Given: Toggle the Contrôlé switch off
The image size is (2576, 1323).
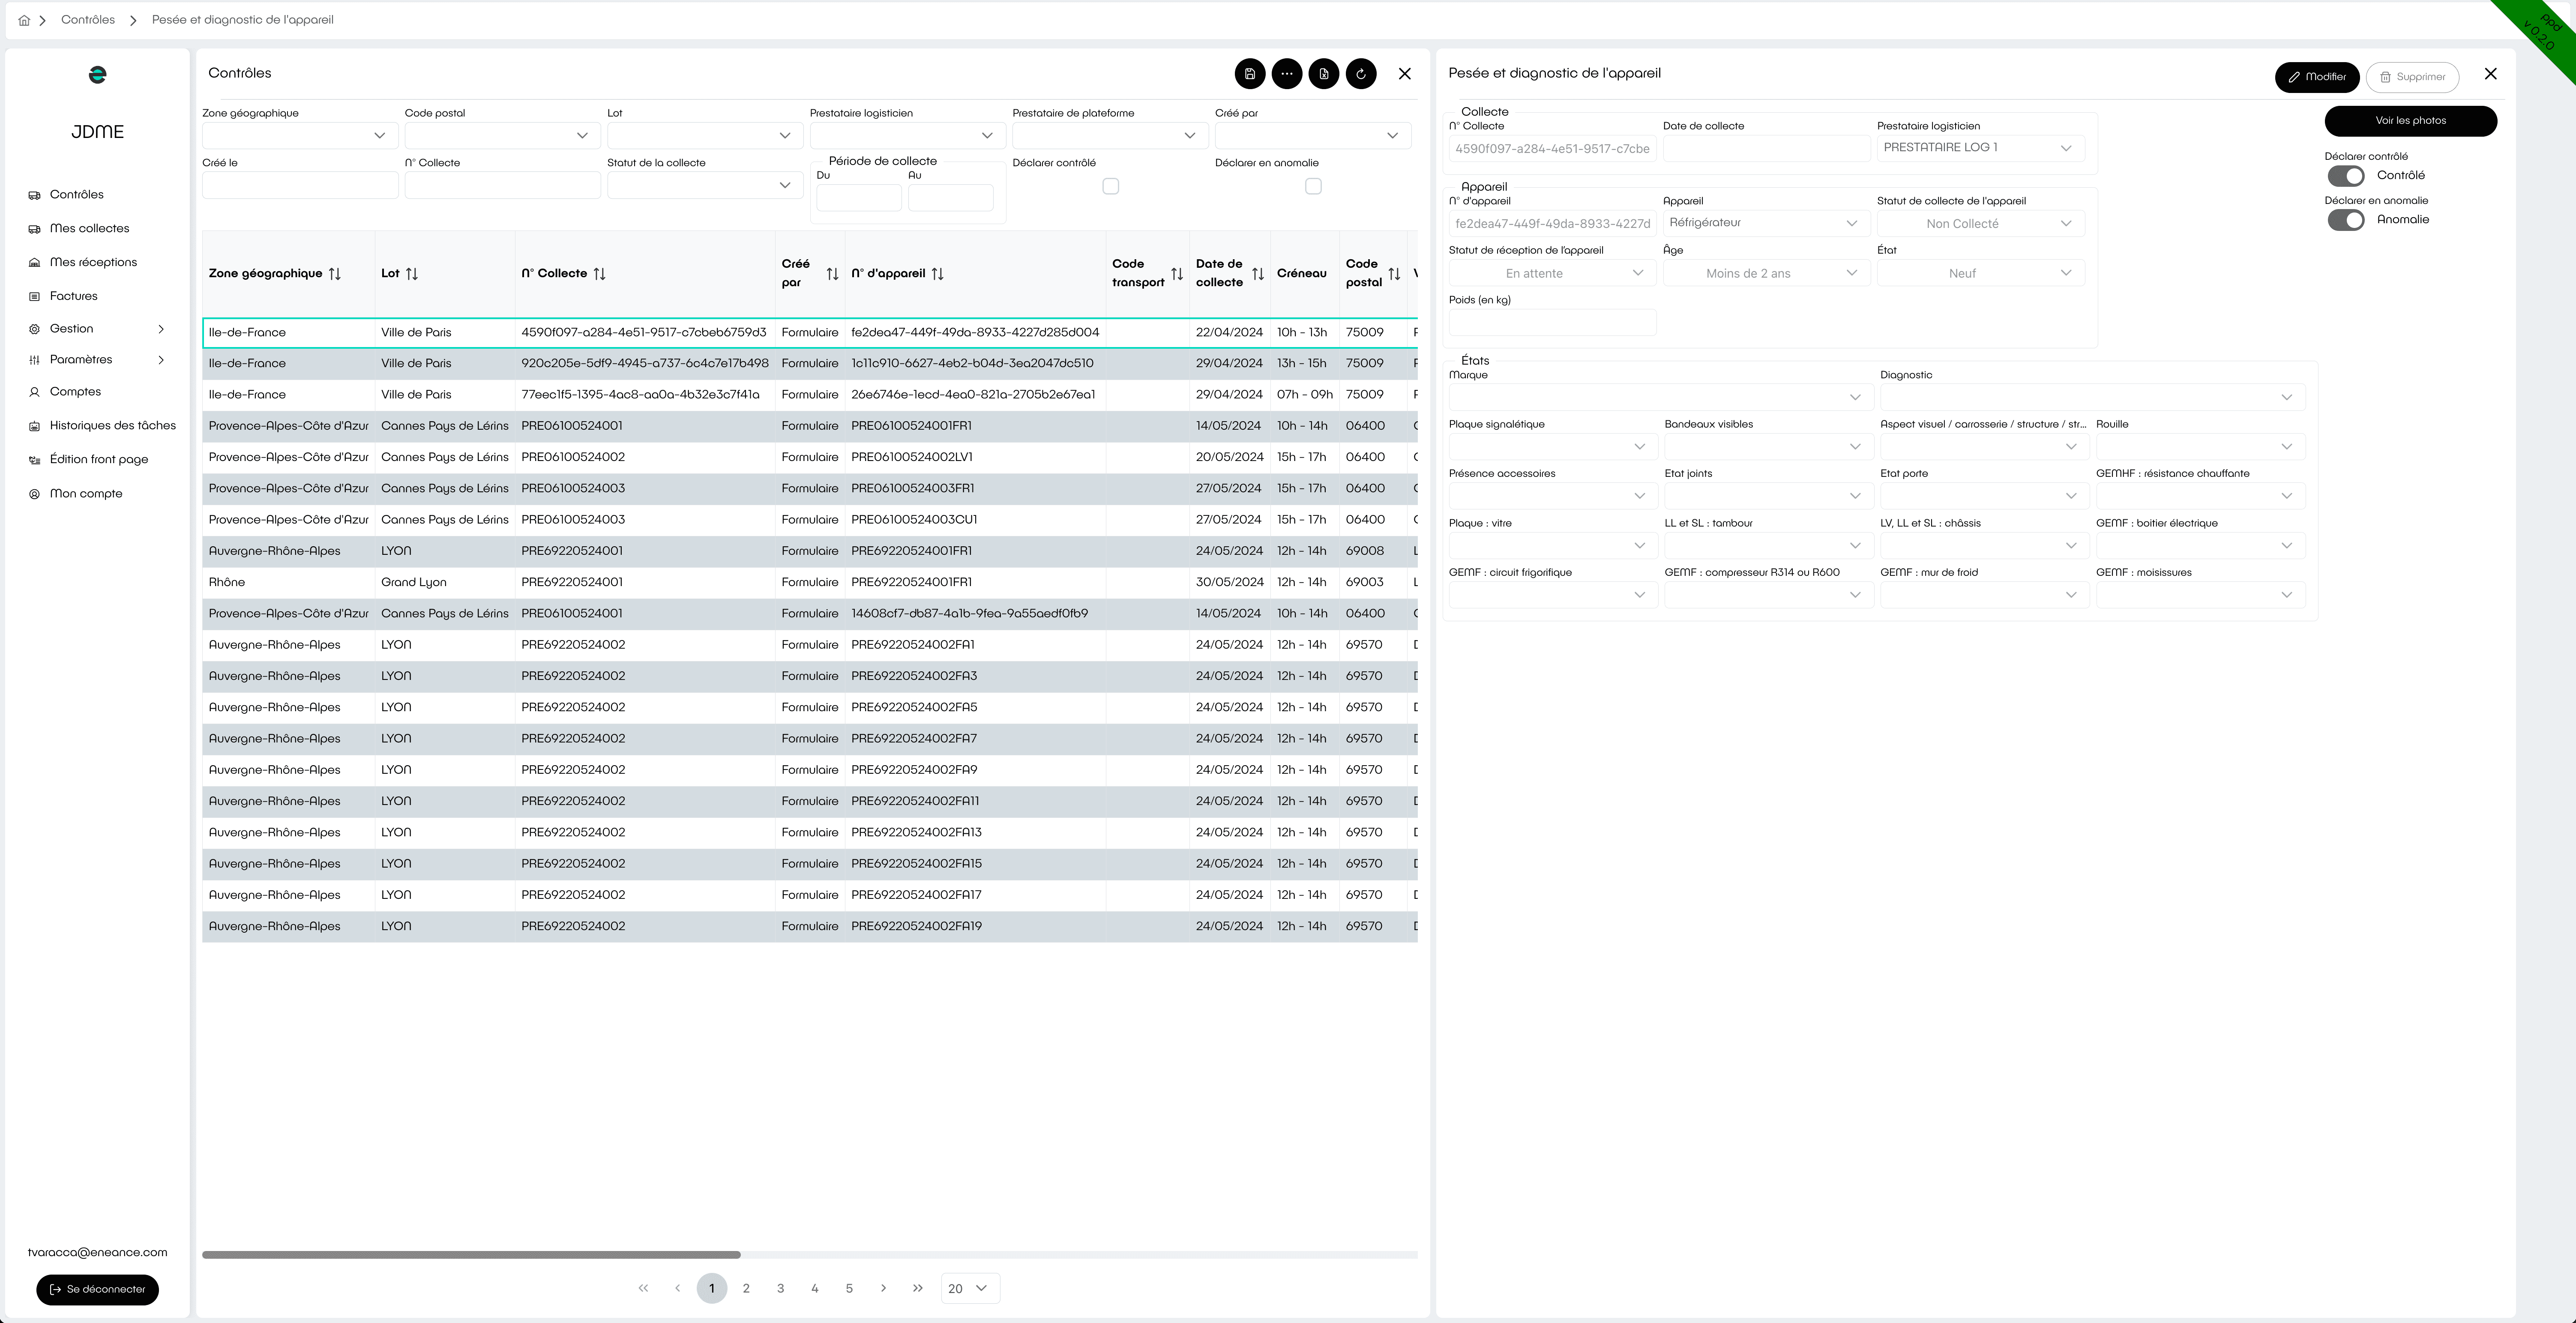Looking at the screenshot, I should click(2345, 176).
